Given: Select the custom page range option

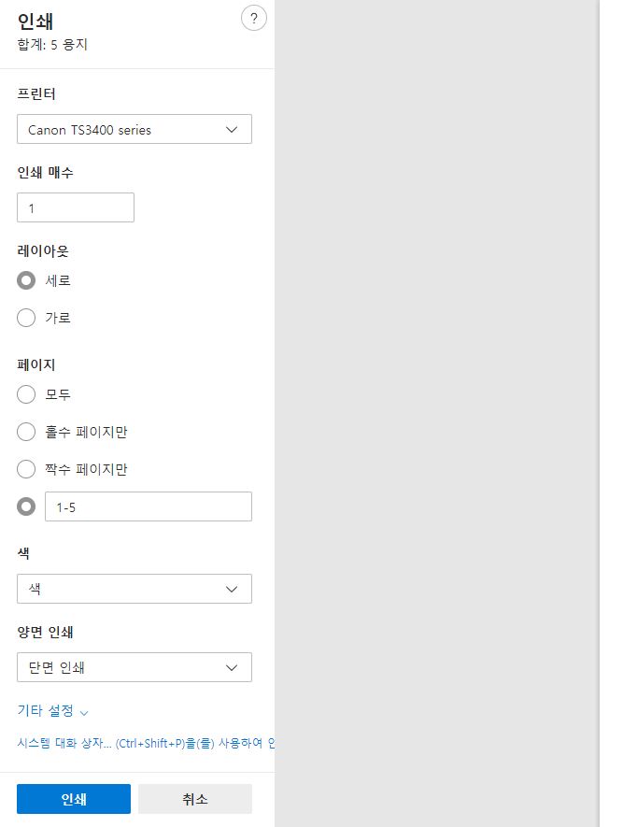Looking at the screenshot, I should pyautogui.click(x=26, y=506).
